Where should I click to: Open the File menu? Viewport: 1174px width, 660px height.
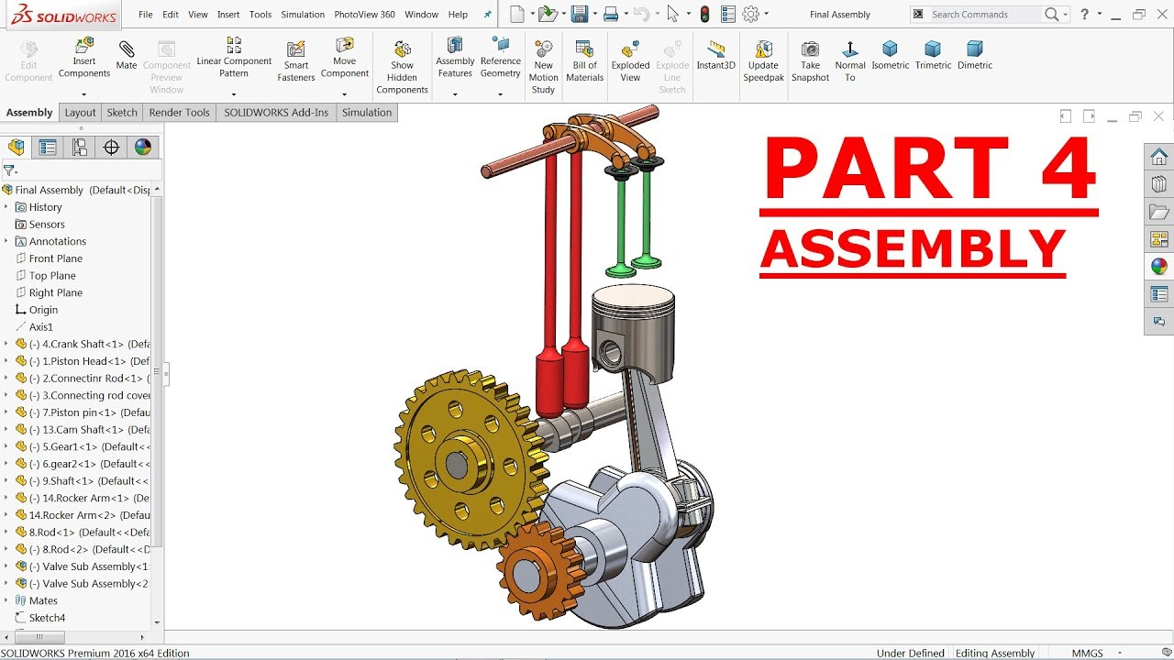(x=146, y=15)
